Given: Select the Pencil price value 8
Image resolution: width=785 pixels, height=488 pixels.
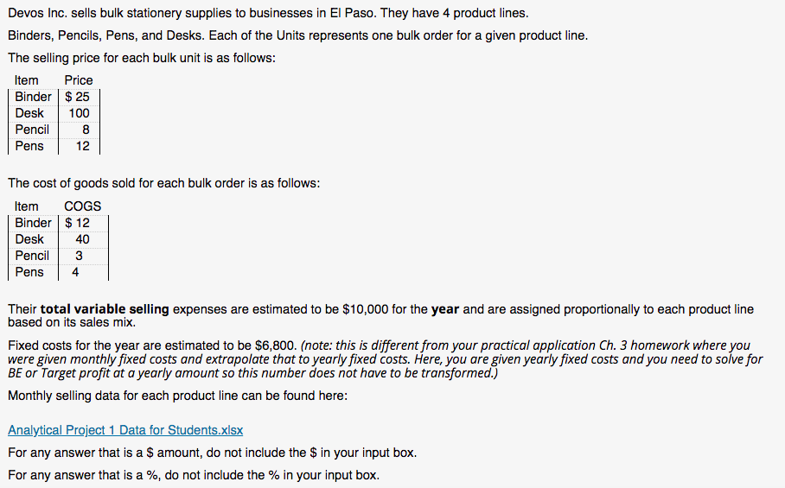Looking at the screenshot, I should click(85, 130).
